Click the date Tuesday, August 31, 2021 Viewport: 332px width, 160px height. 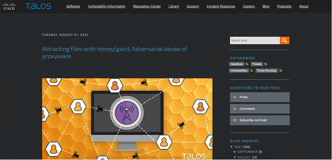(65, 35)
